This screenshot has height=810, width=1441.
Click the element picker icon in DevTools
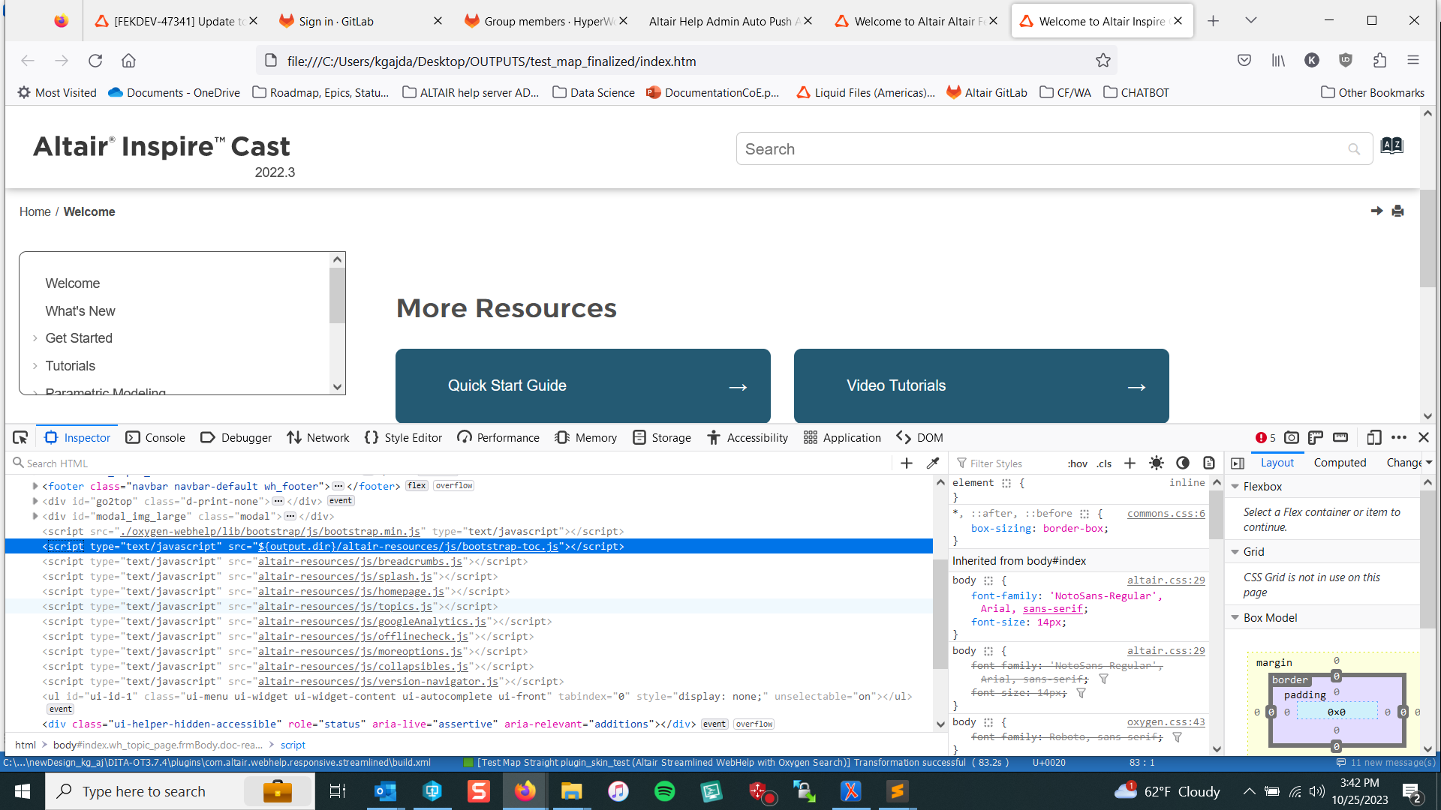pos(20,437)
